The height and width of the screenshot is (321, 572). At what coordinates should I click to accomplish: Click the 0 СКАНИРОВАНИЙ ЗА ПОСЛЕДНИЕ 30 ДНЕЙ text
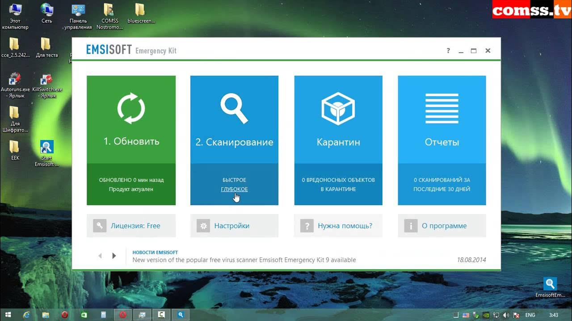coord(442,185)
